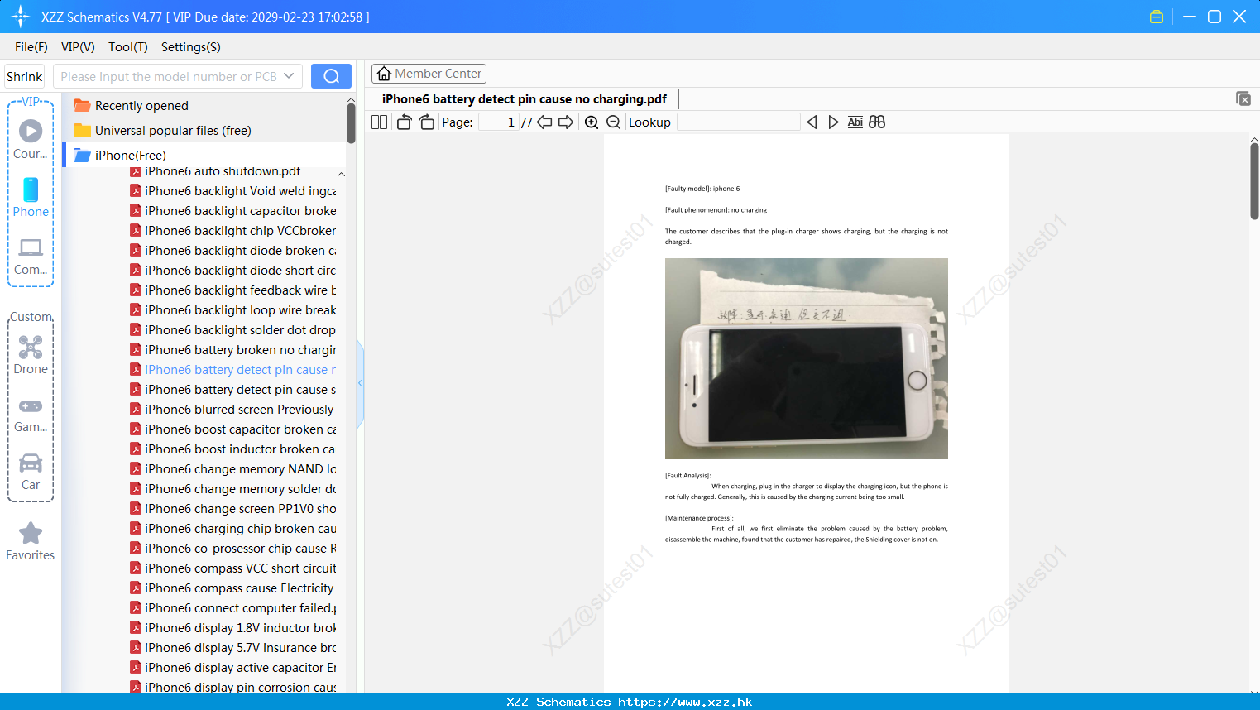Click the Page number field
The image size is (1260, 710).
click(x=499, y=122)
